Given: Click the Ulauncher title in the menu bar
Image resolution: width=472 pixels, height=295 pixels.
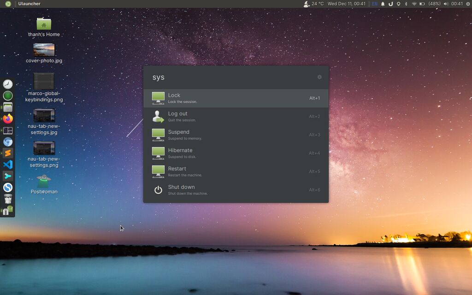Looking at the screenshot, I should 29,4.
